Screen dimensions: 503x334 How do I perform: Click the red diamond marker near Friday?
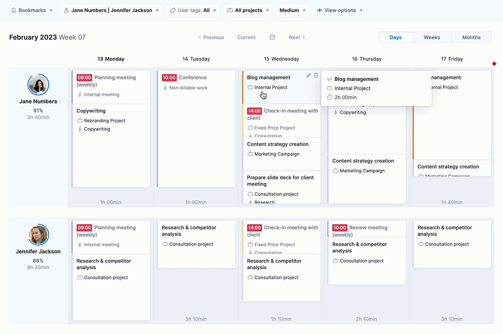pyautogui.click(x=494, y=64)
